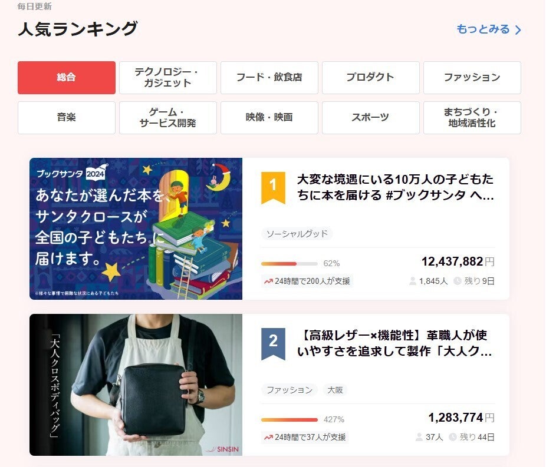Open the ブックサンタ project title link
The height and width of the screenshot is (467, 546).
coord(395,187)
